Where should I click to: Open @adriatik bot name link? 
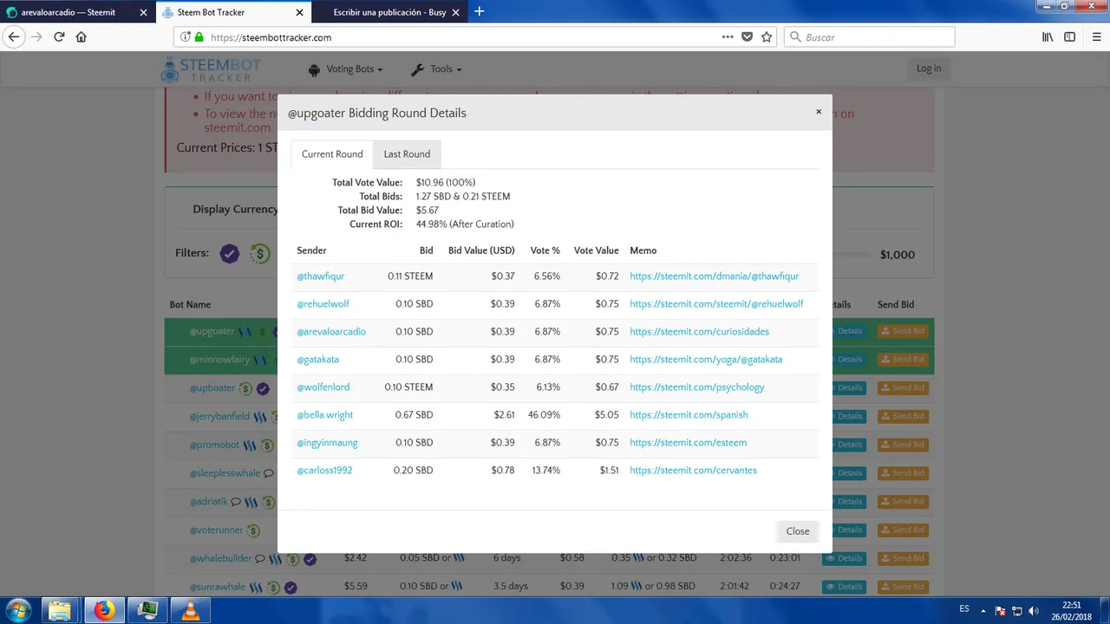(208, 502)
